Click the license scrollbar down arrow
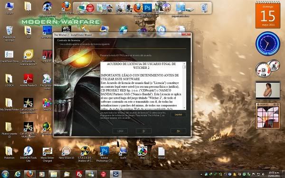 pos(184,108)
